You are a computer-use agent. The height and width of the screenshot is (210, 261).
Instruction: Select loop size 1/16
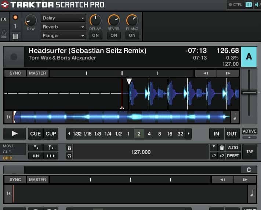(x=88, y=134)
